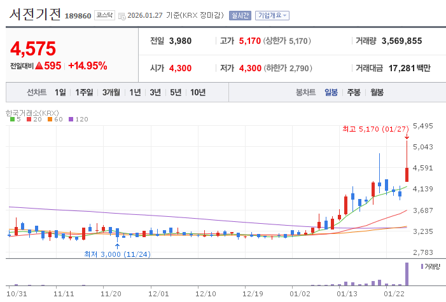Click the +14.95% change rate

(x=88, y=65)
